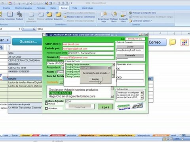Screen dimensions: 190x142
Task: Click the Archivo Adjunto field
Action: 89,101
